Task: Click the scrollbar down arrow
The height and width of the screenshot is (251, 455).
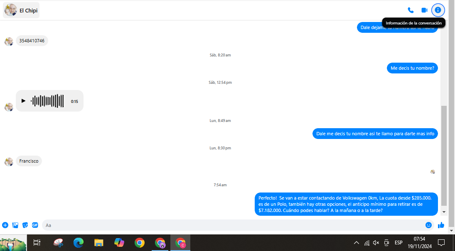Action: pyautogui.click(x=444, y=212)
